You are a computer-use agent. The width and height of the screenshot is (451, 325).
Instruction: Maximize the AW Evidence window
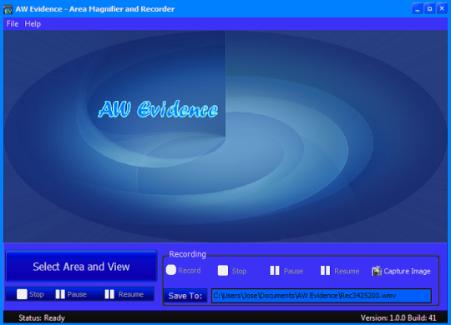pos(429,9)
